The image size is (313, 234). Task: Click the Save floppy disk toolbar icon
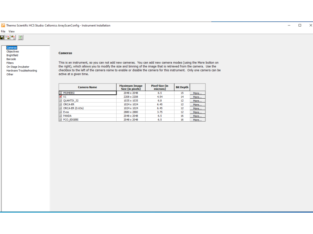[x=2, y=37]
